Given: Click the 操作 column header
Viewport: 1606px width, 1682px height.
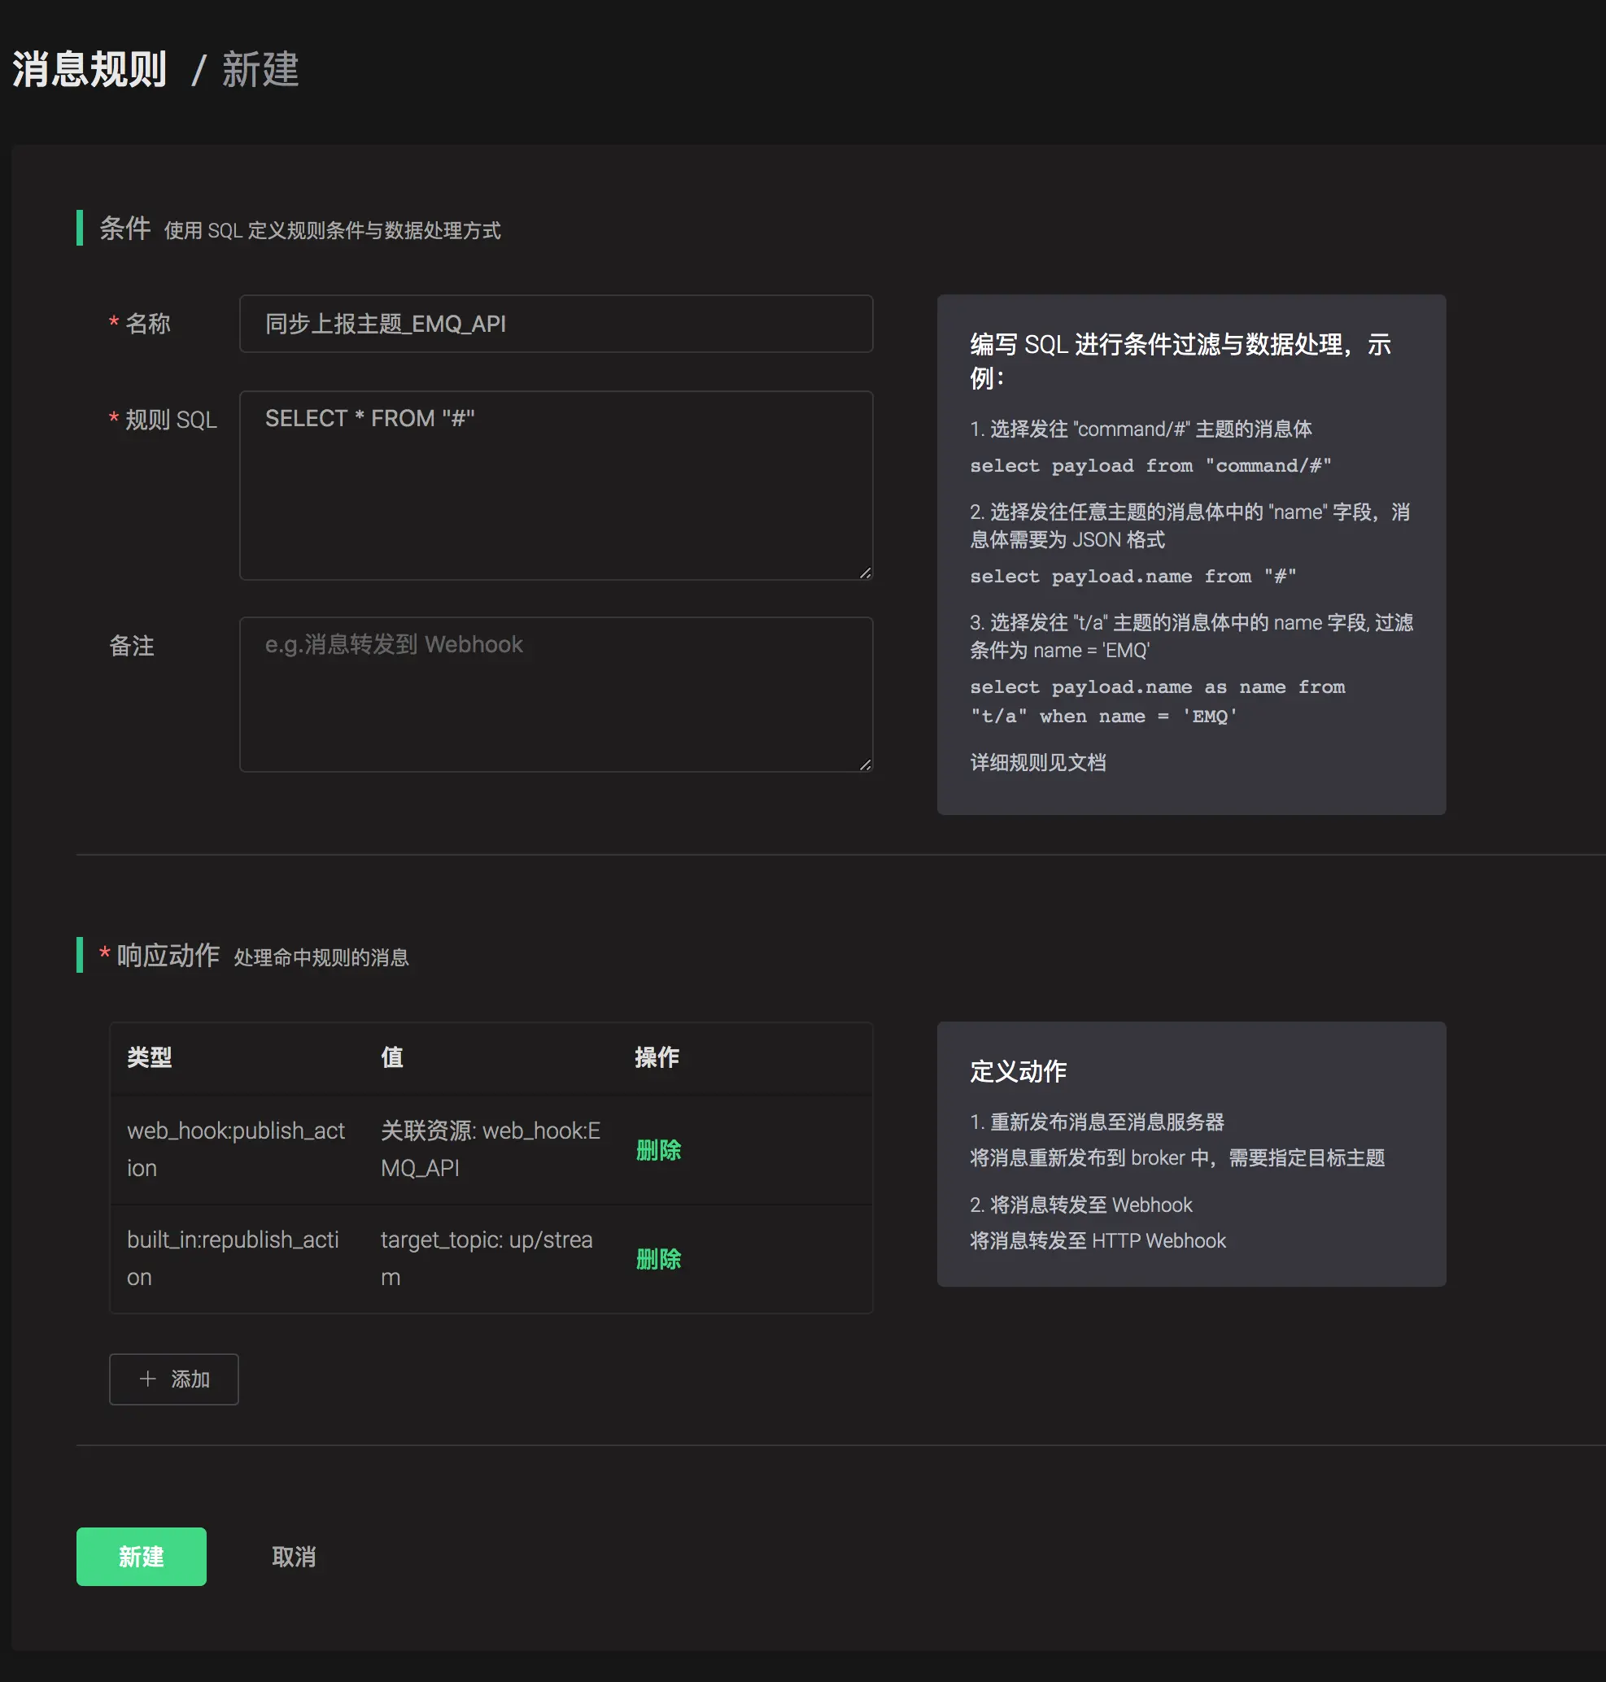Looking at the screenshot, I should click(657, 1057).
